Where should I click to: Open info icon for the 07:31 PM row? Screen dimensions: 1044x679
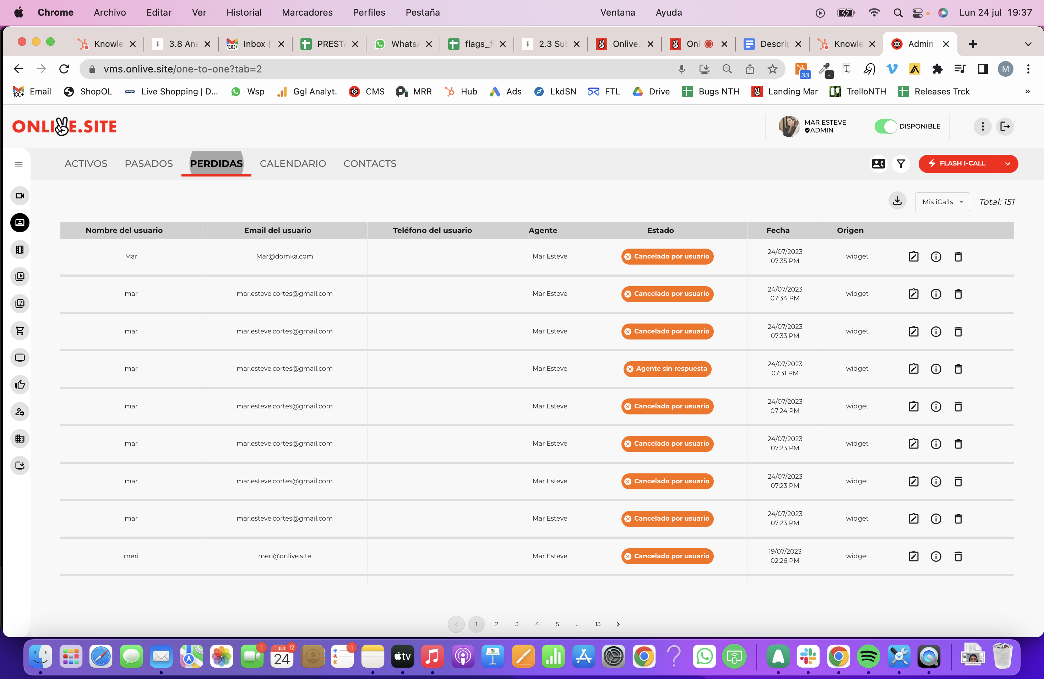pos(936,369)
